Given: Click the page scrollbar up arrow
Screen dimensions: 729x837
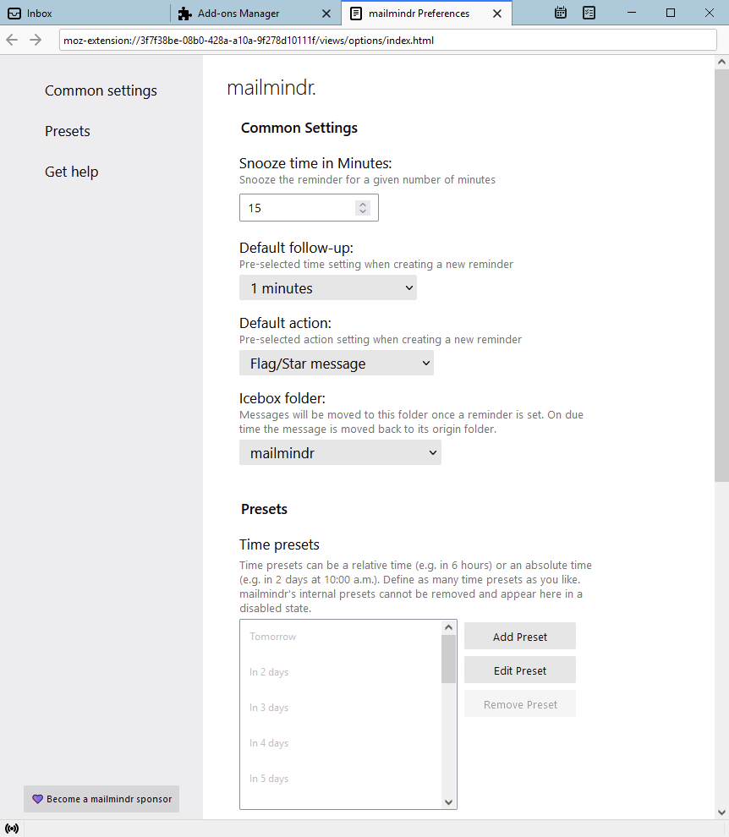Looking at the screenshot, I should pos(721,62).
